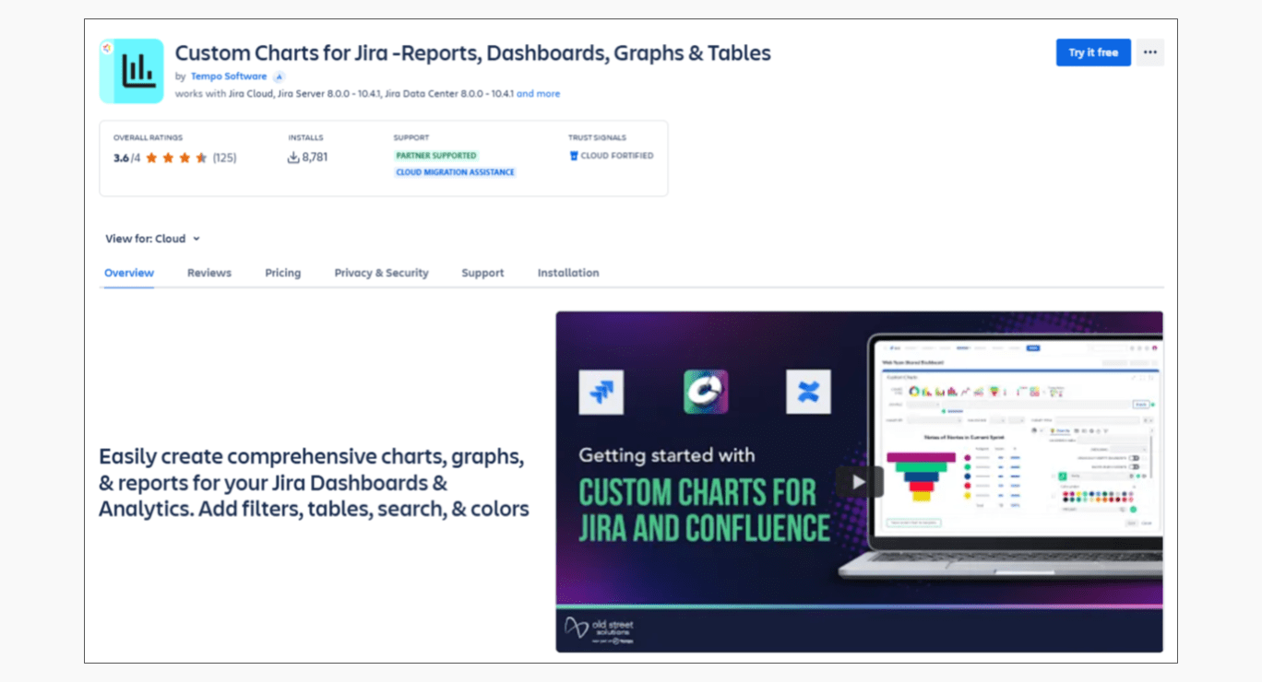
Task: Open the Tempo Software vendor link
Action: [229, 76]
